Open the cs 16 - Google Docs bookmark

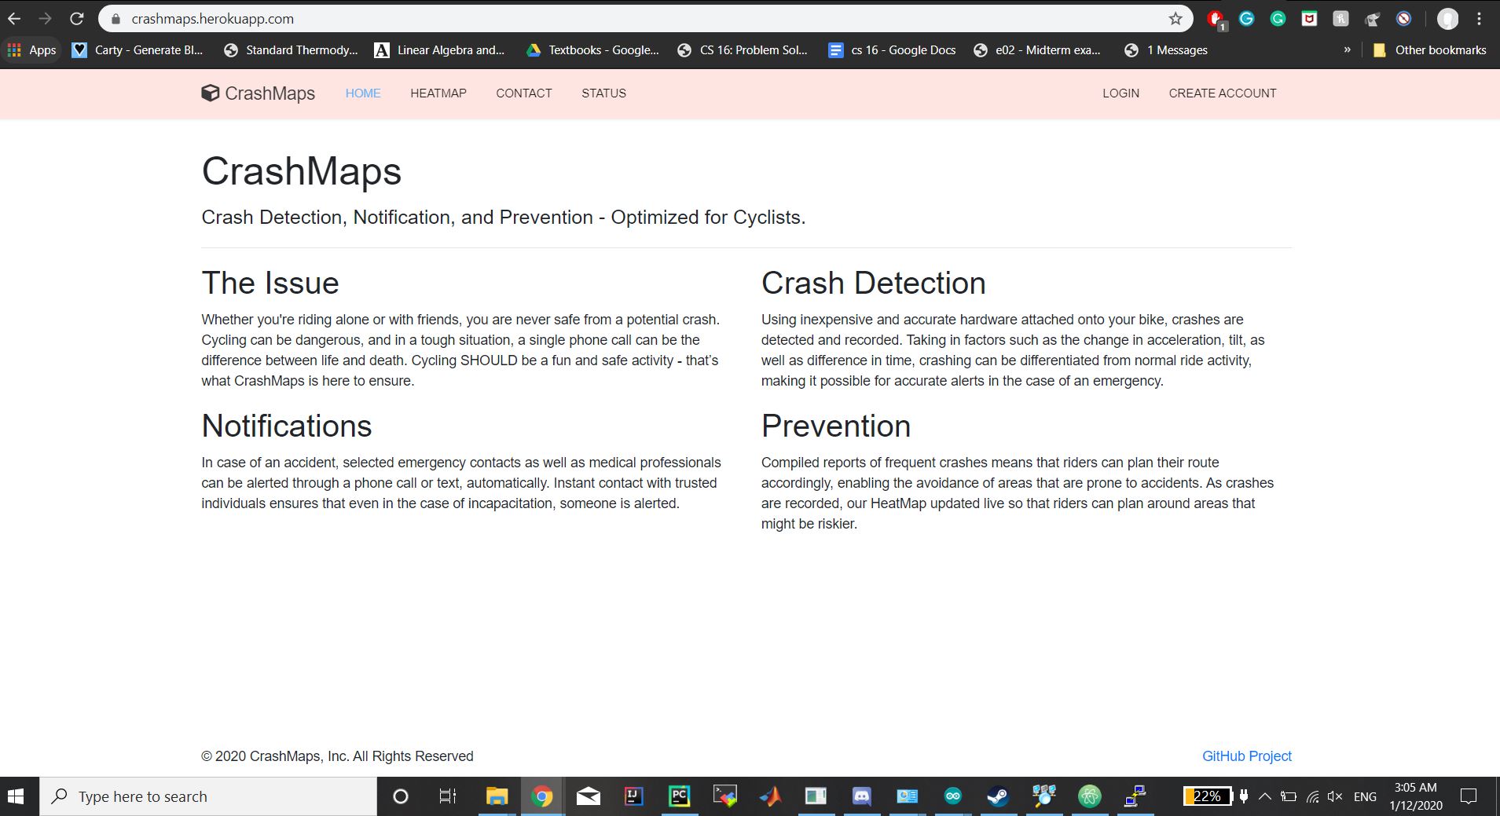(x=892, y=50)
